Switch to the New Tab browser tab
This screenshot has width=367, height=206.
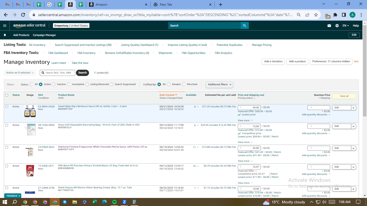[x=182, y=5]
